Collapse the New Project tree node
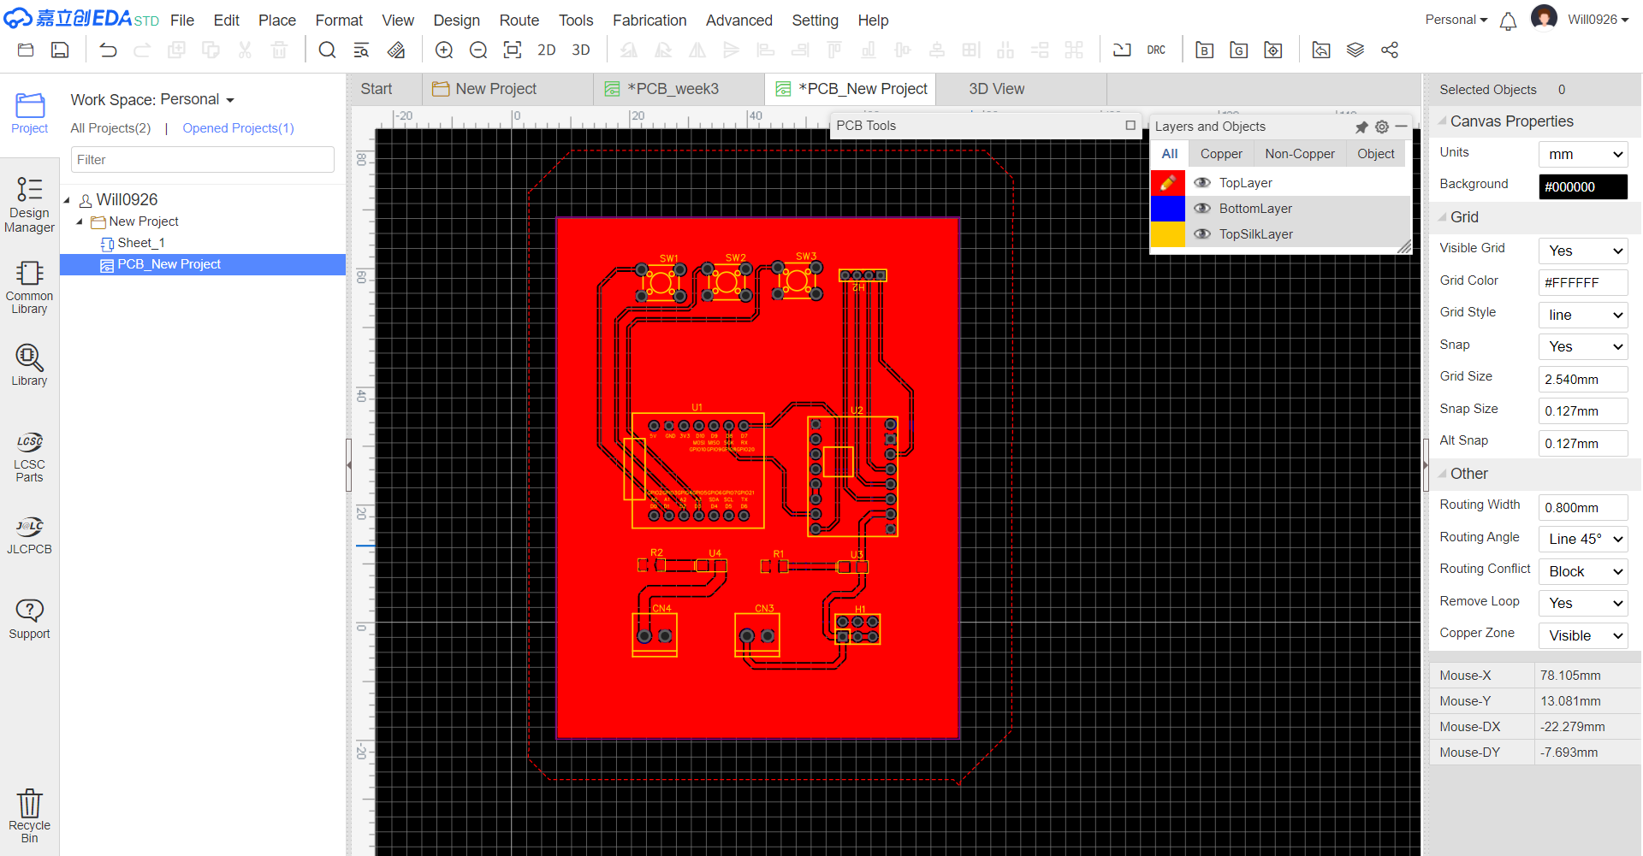The height and width of the screenshot is (856, 1643). 80,222
